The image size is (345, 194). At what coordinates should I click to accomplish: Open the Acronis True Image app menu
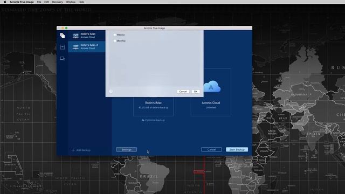(x=22, y=2)
